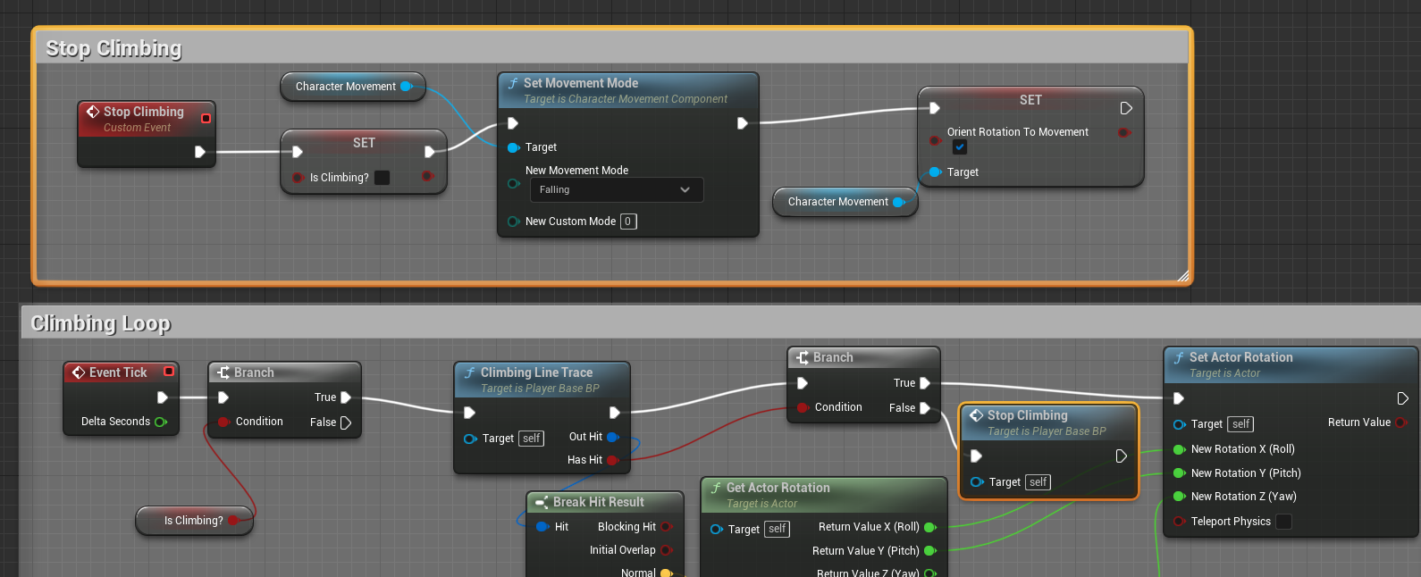Viewport: 1421px width, 577px height.
Task: Select the Set Movement Mode node title
Action: tap(581, 83)
